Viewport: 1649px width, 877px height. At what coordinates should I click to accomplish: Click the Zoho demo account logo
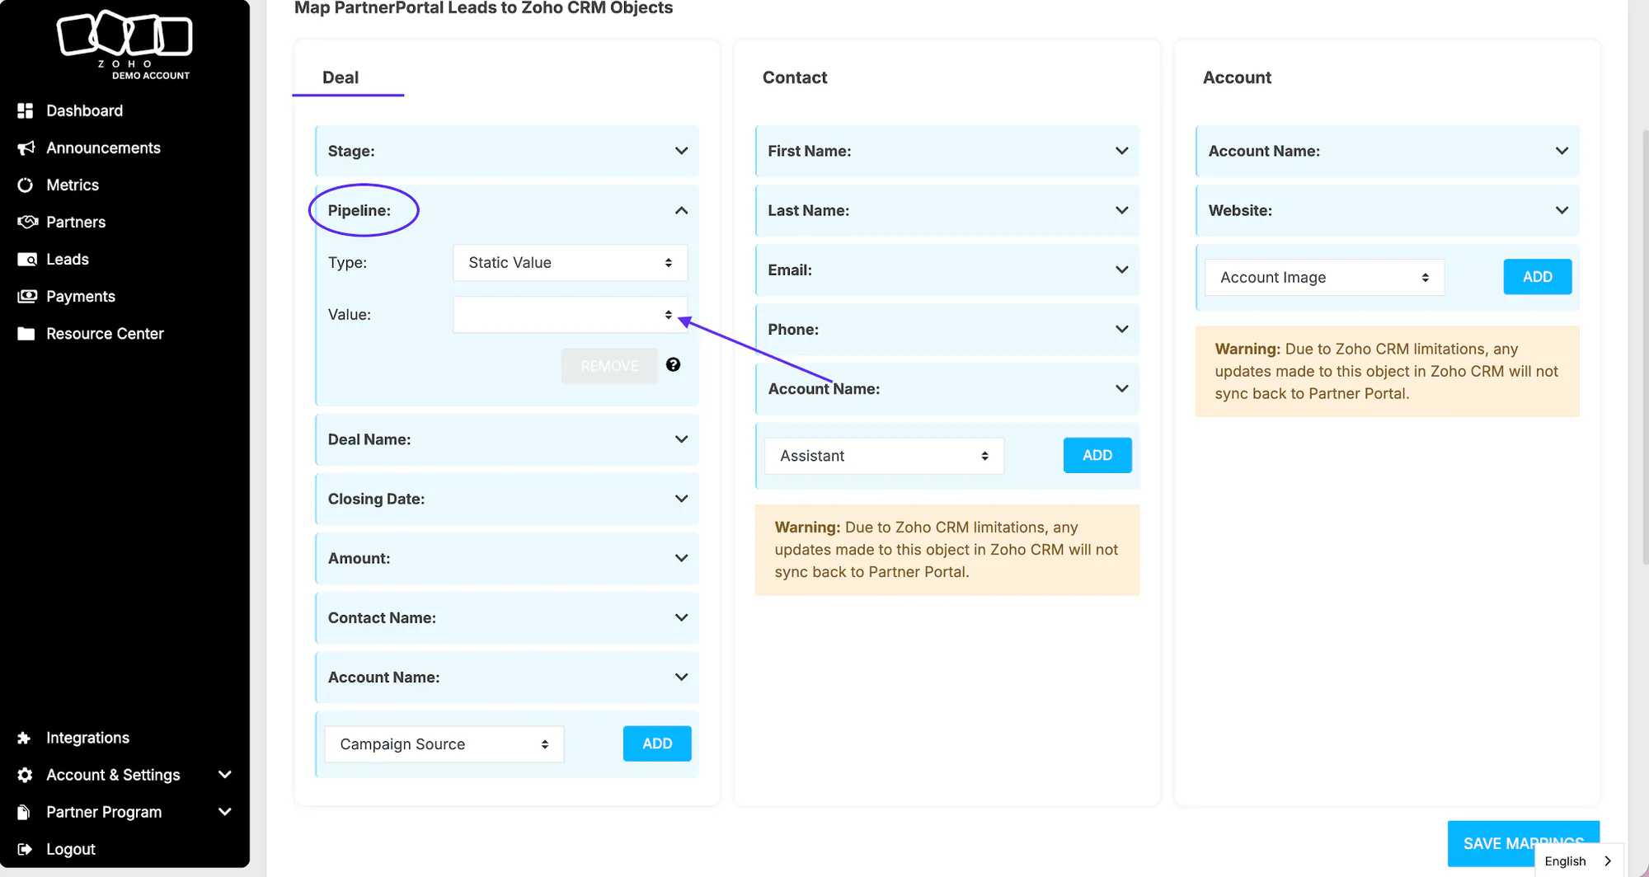124,45
